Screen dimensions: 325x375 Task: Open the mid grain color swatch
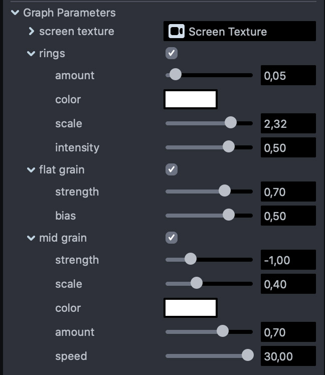[x=191, y=308]
